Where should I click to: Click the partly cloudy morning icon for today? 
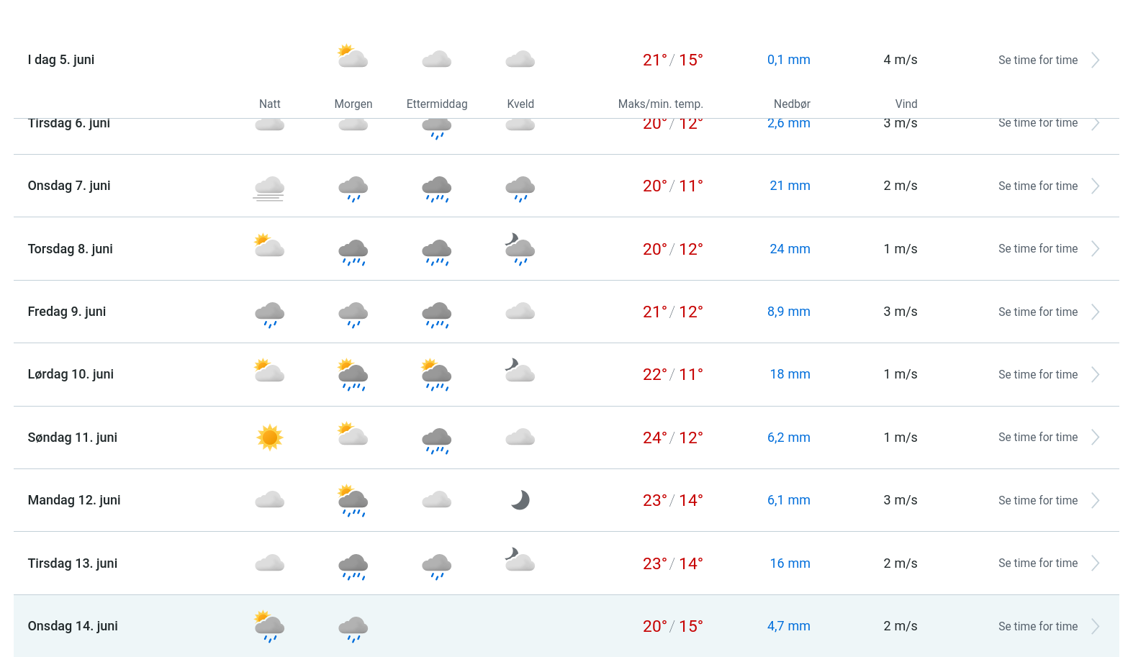[x=353, y=57]
